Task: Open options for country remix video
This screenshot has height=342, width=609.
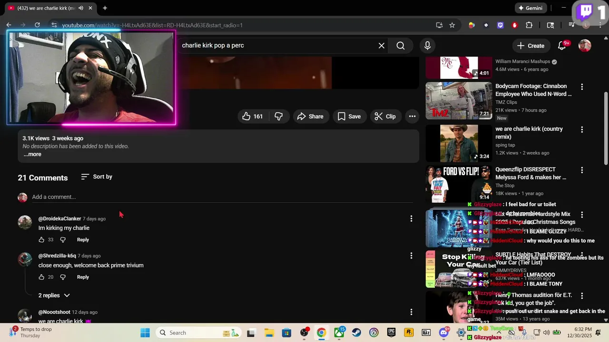Action: (x=581, y=130)
